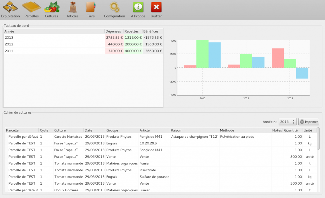325x198 pixels.
Task: Click the Cycle column header
Action: pos(46,130)
